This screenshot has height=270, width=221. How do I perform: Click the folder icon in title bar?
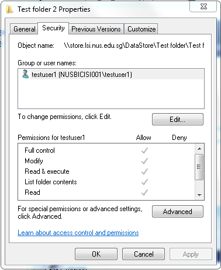tap(9, 9)
